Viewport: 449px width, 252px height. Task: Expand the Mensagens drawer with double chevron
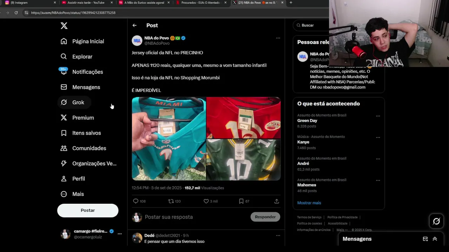(435, 239)
